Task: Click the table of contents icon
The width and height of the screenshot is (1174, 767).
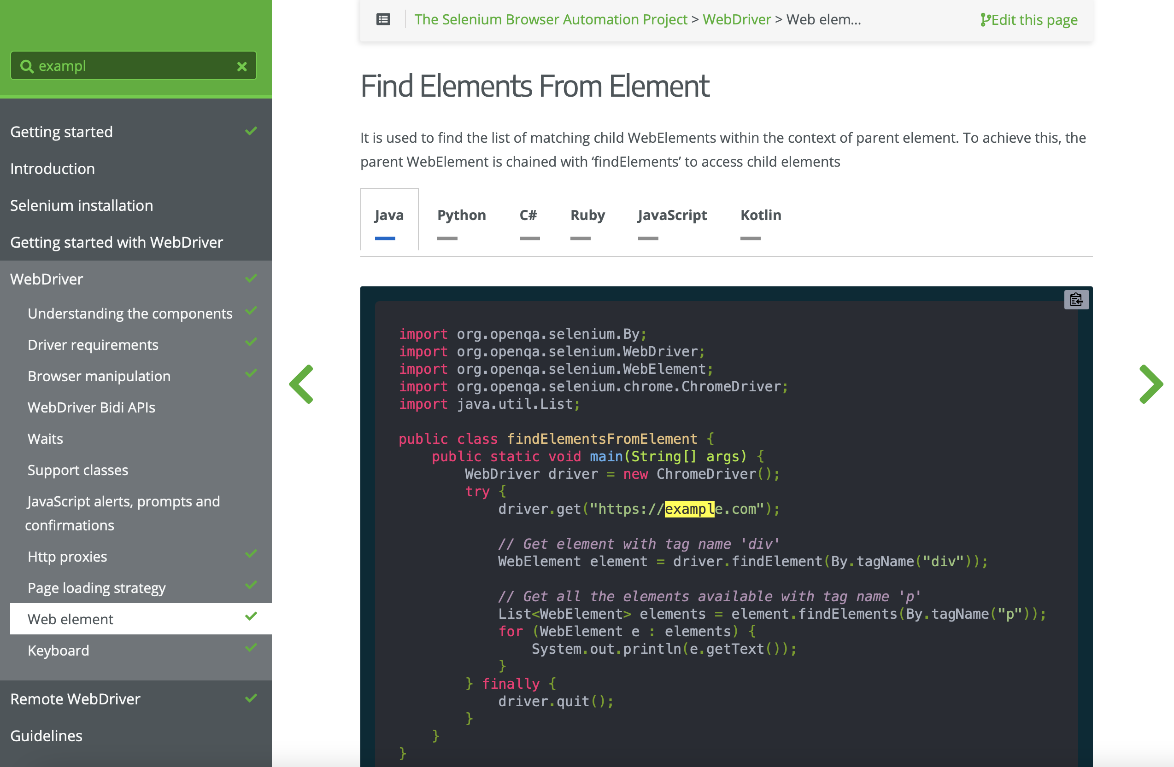Action: [383, 19]
